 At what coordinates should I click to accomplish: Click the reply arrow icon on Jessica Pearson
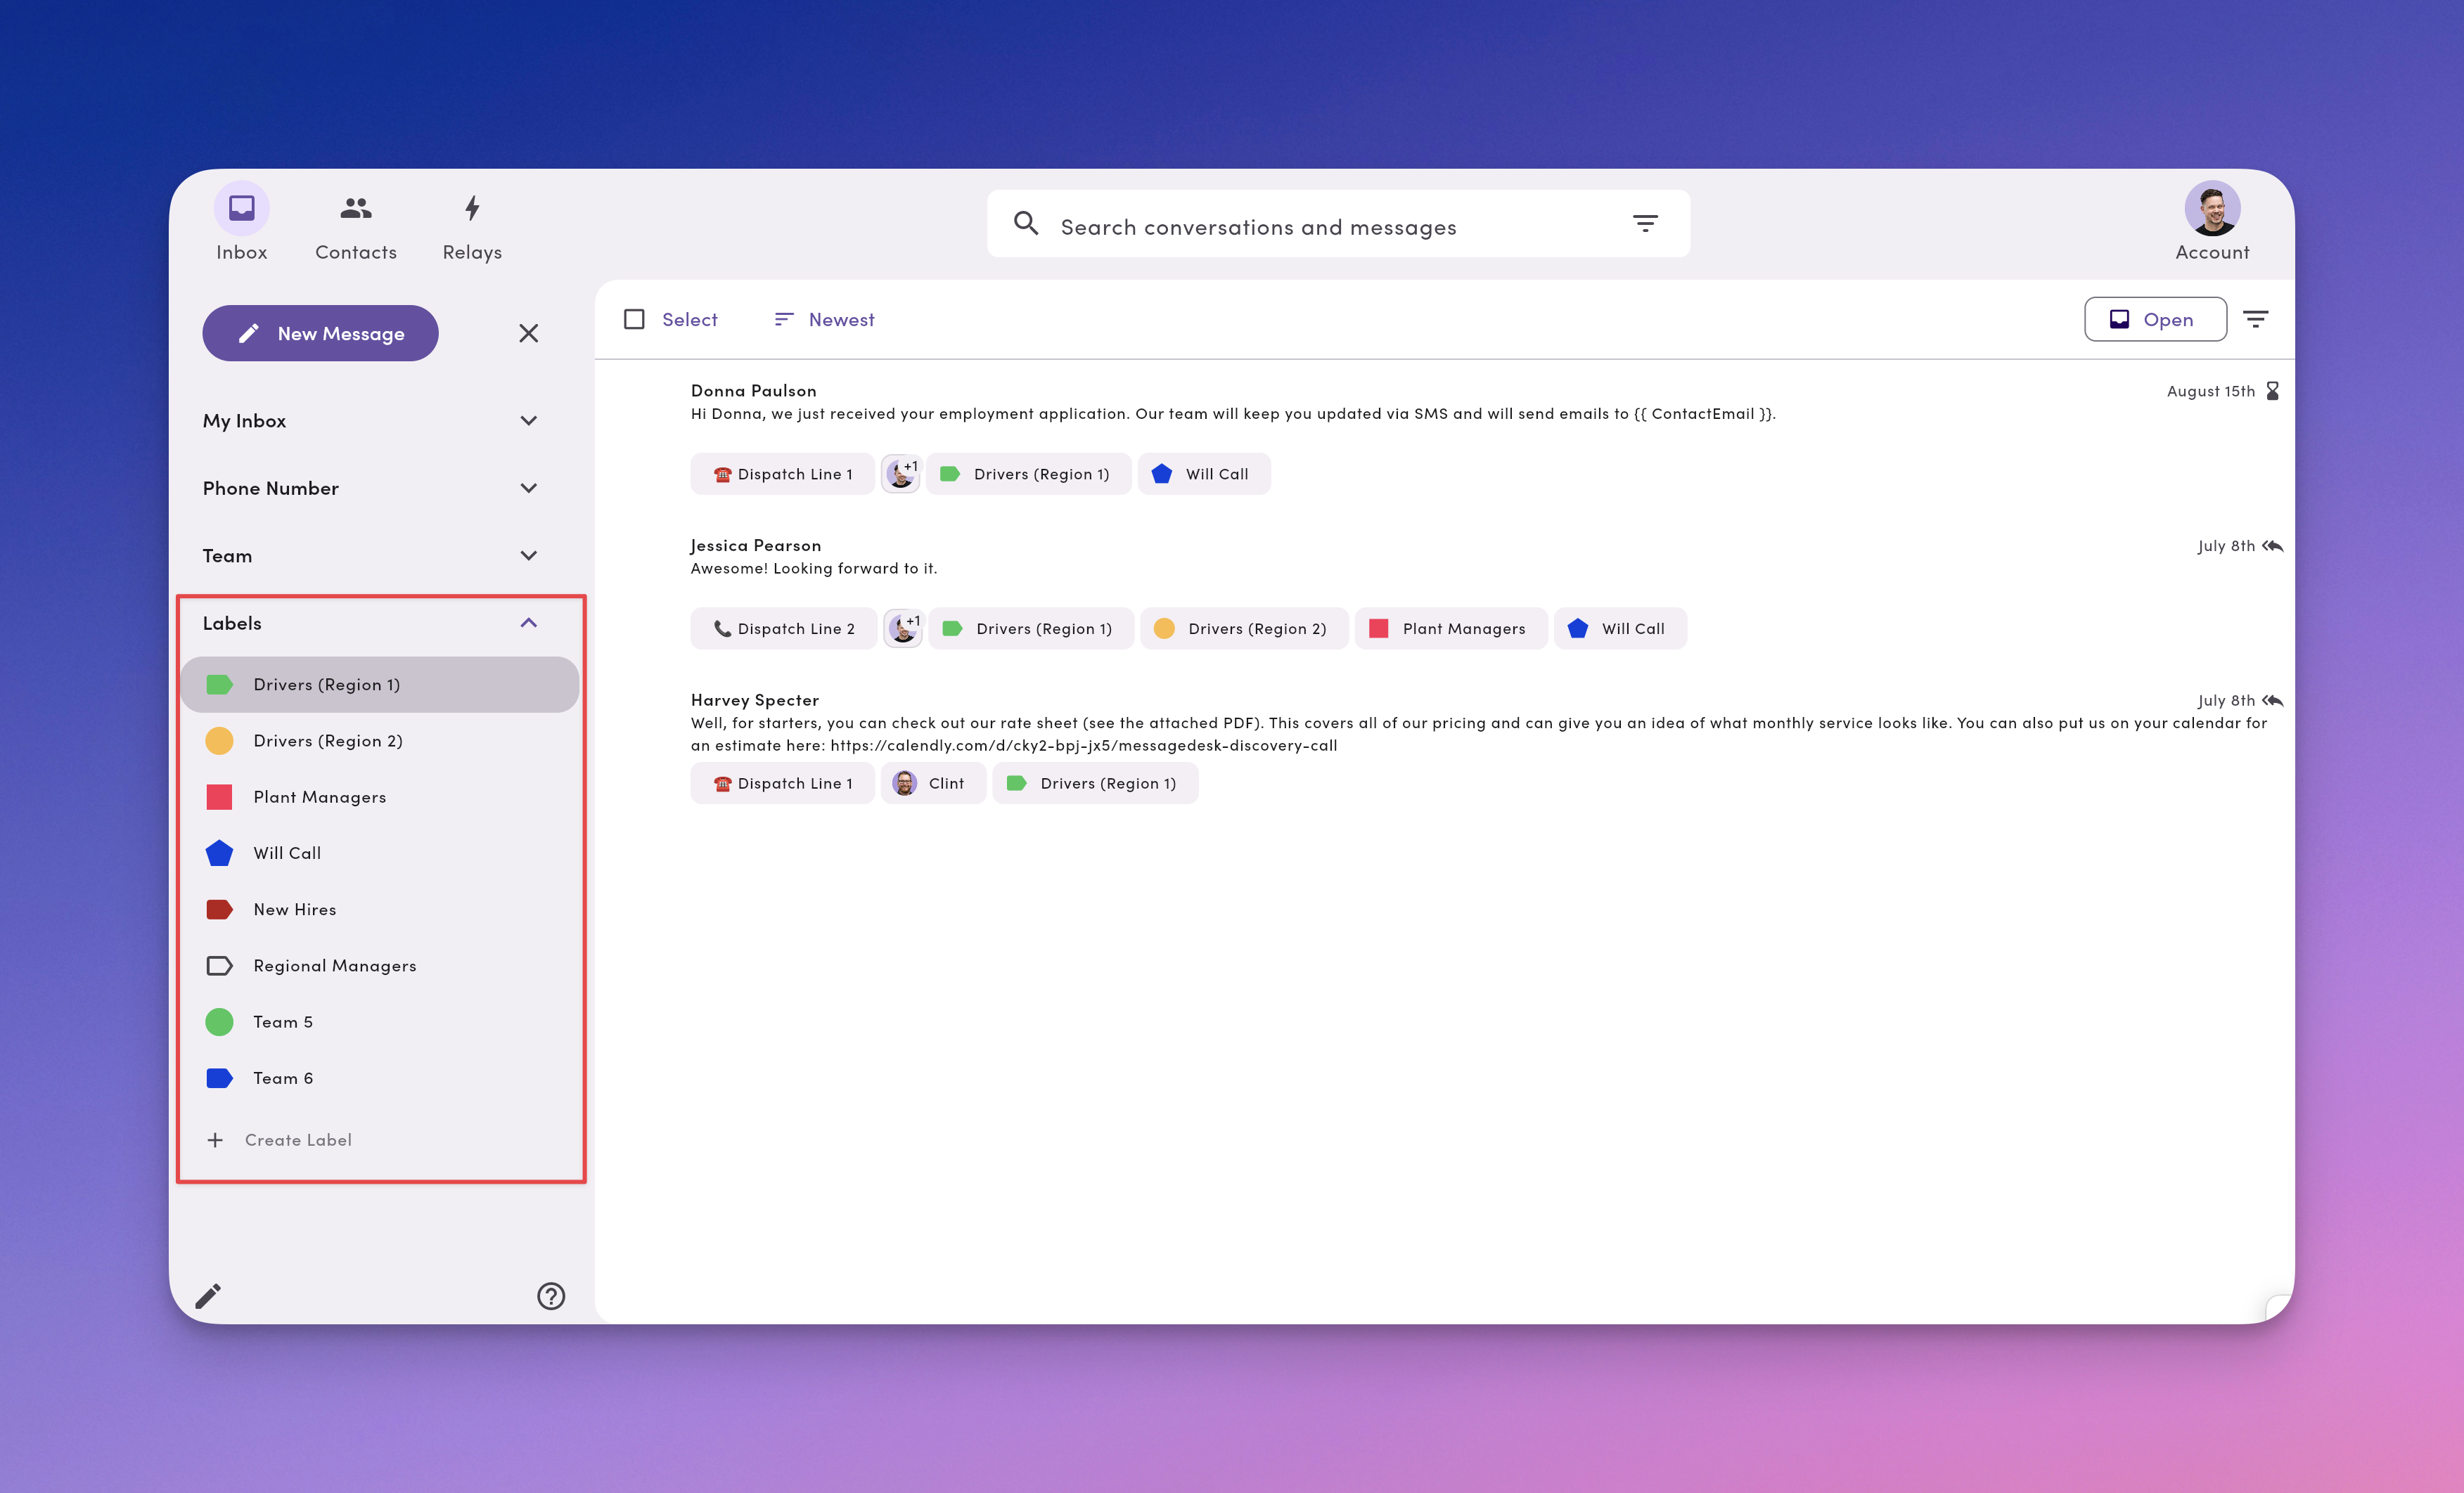2273,547
